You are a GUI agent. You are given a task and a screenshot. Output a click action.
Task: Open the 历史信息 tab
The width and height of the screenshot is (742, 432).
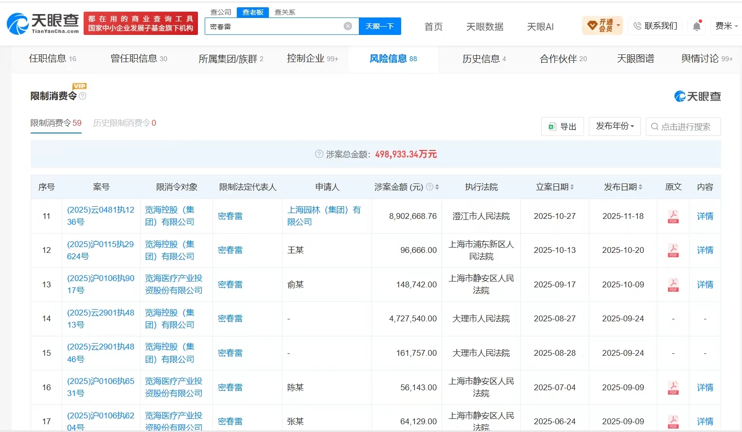coord(484,59)
